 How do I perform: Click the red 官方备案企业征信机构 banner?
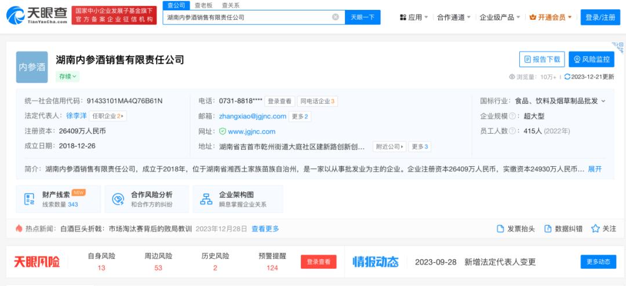click(114, 15)
